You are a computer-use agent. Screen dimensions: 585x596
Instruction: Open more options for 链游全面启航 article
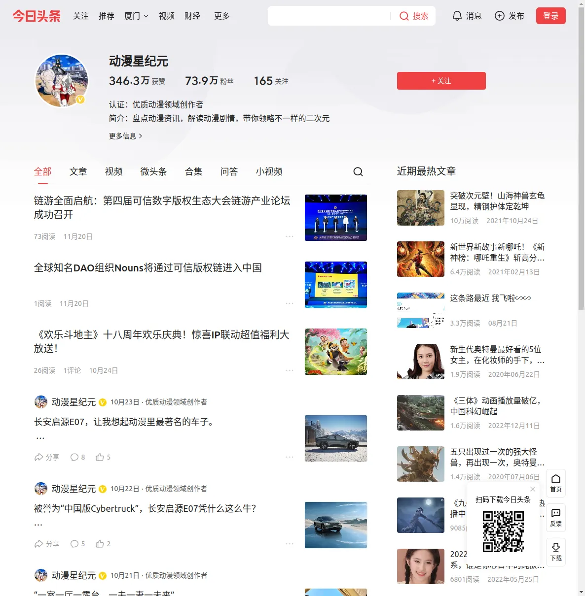click(290, 236)
